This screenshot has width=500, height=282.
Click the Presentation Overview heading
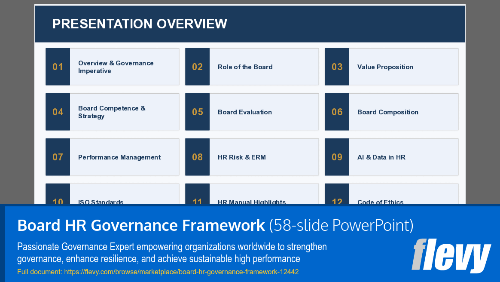click(140, 24)
